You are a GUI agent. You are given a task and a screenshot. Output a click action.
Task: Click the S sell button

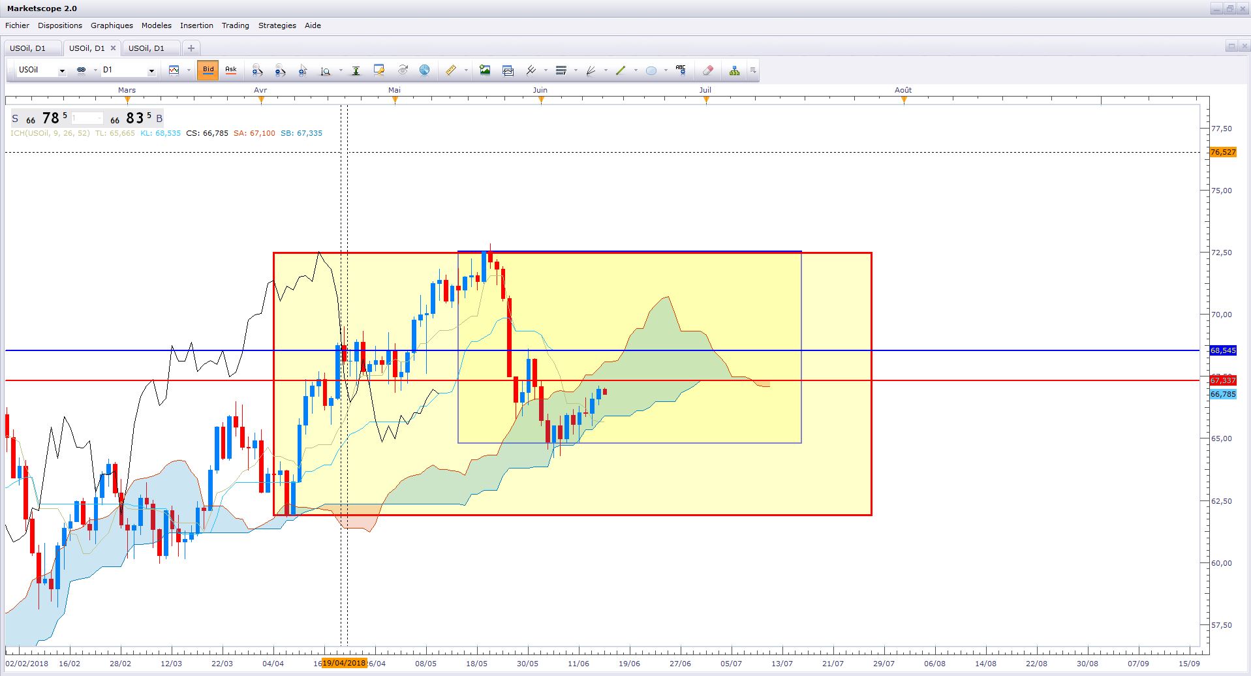pyautogui.click(x=15, y=119)
